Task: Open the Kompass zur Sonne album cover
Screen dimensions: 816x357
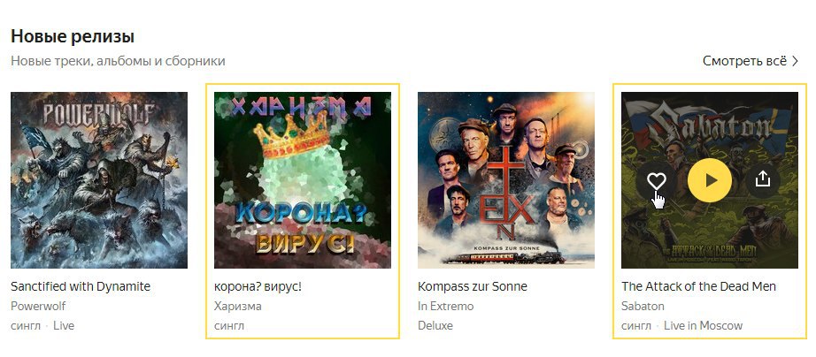Action: (x=506, y=180)
